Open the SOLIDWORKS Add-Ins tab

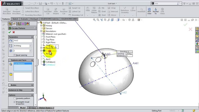50,19
